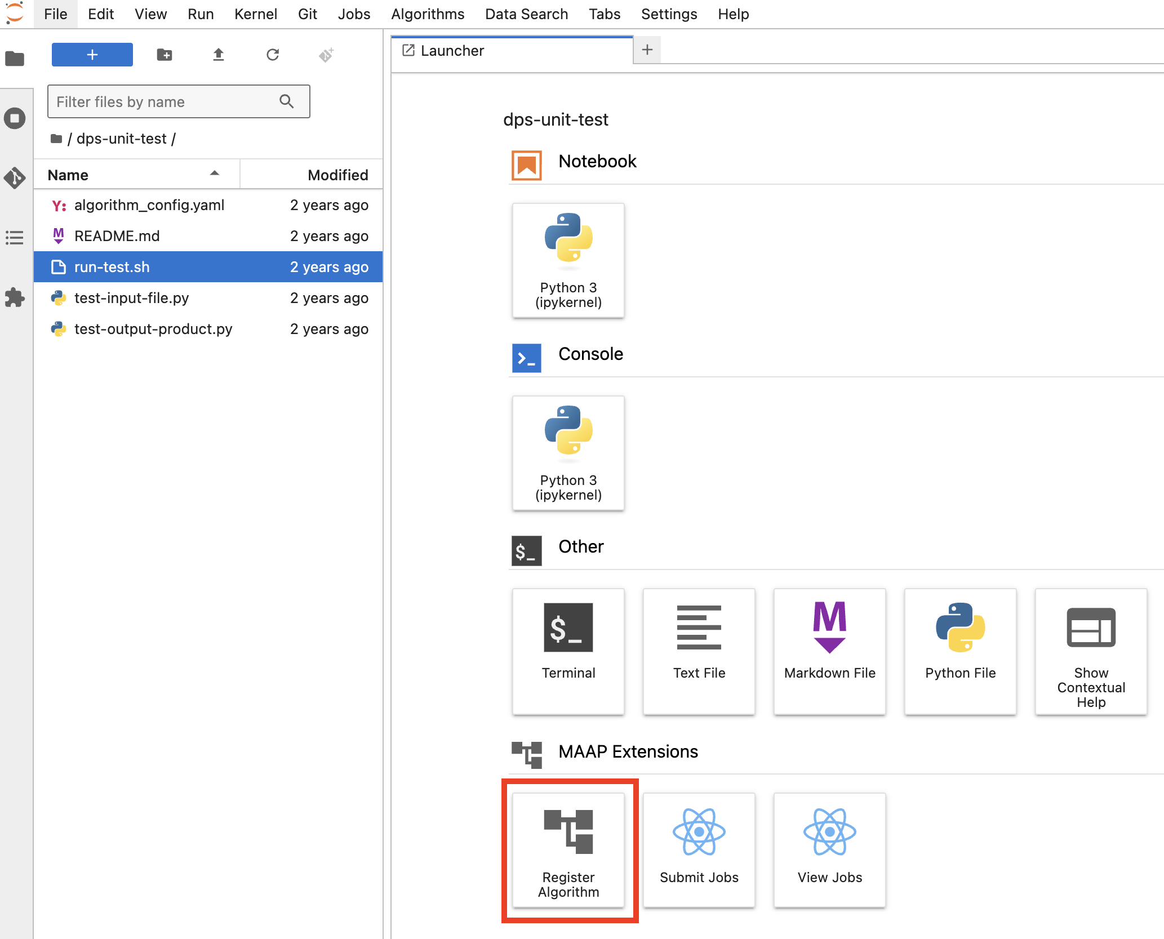Refresh the file browser list
This screenshot has height=939, width=1164.
point(273,55)
